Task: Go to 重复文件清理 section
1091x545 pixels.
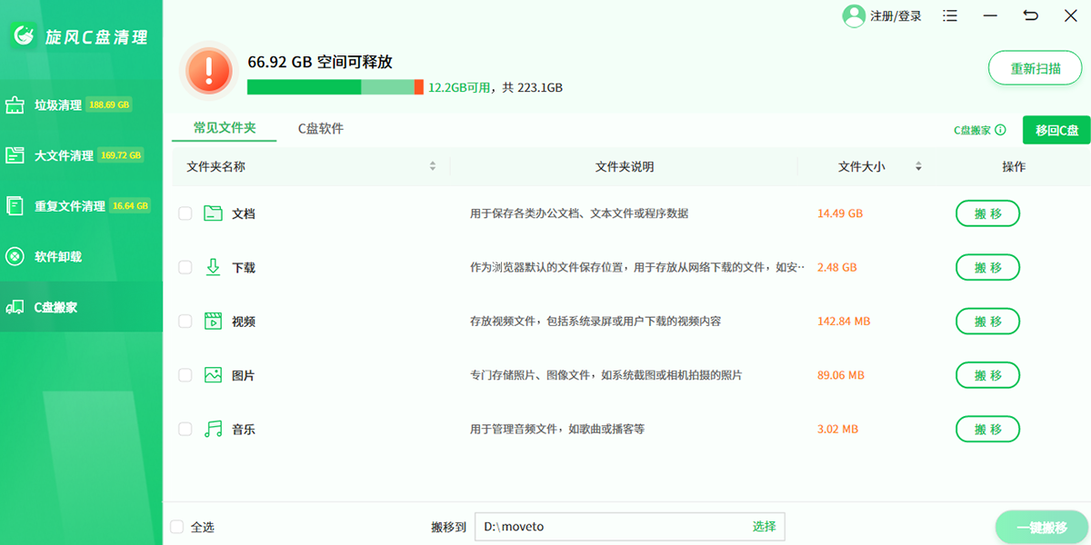Action: point(81,206)
